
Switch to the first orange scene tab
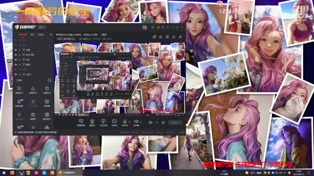coord(23,34)
